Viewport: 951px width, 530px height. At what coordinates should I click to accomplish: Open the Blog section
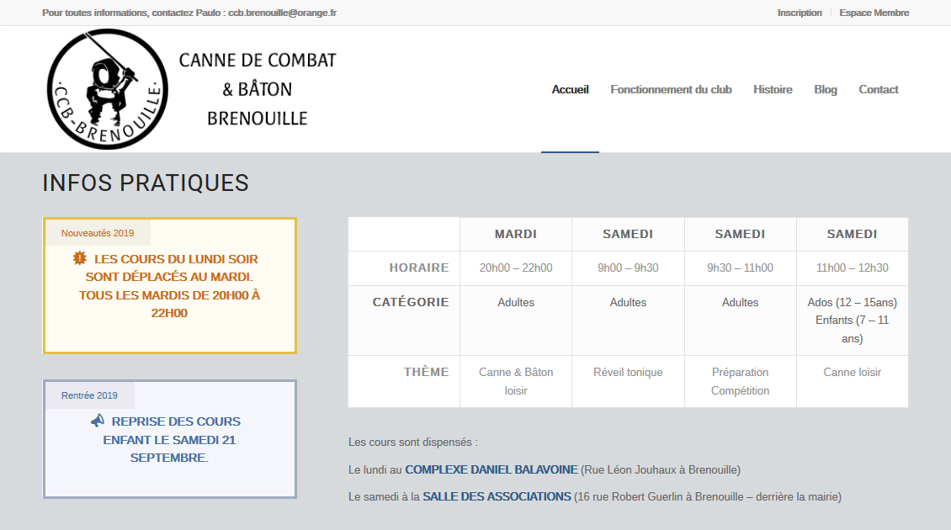pos(825,89)
